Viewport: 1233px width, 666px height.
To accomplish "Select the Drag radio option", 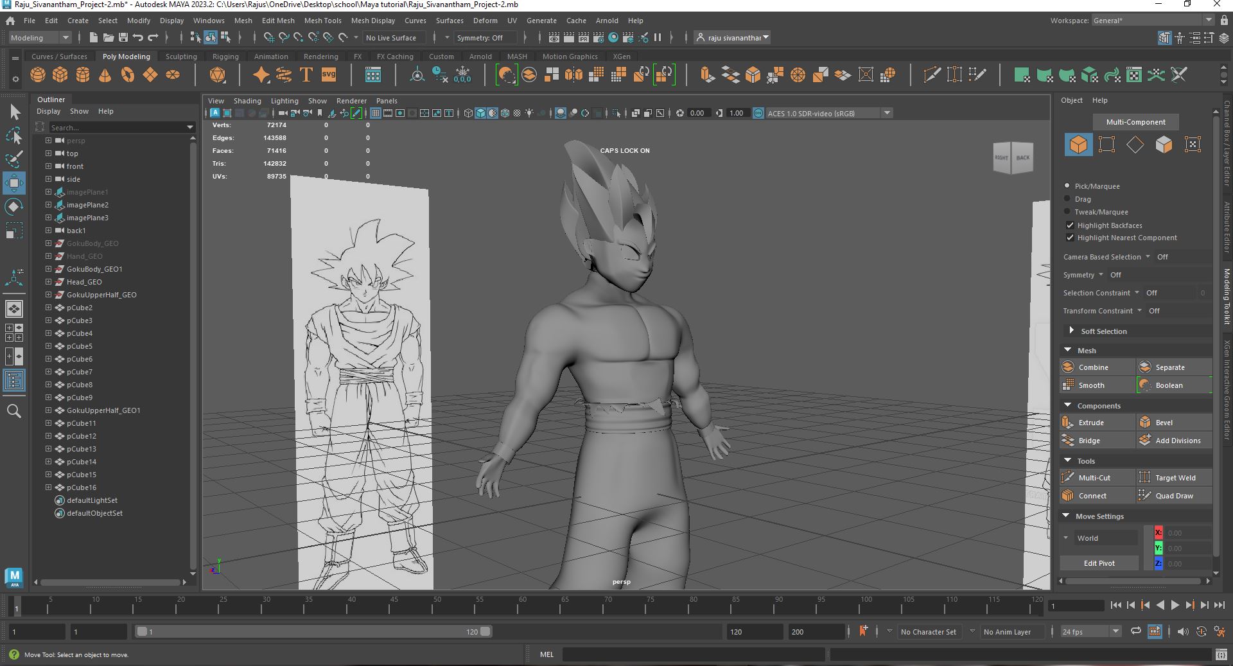I will tap(1067, 198).
